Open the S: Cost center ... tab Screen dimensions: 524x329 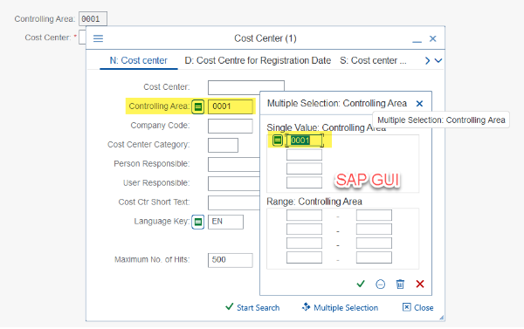coord(373,60)
